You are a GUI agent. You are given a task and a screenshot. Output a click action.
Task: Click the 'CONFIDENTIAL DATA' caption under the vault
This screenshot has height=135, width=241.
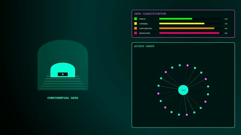tap(63, 98)
